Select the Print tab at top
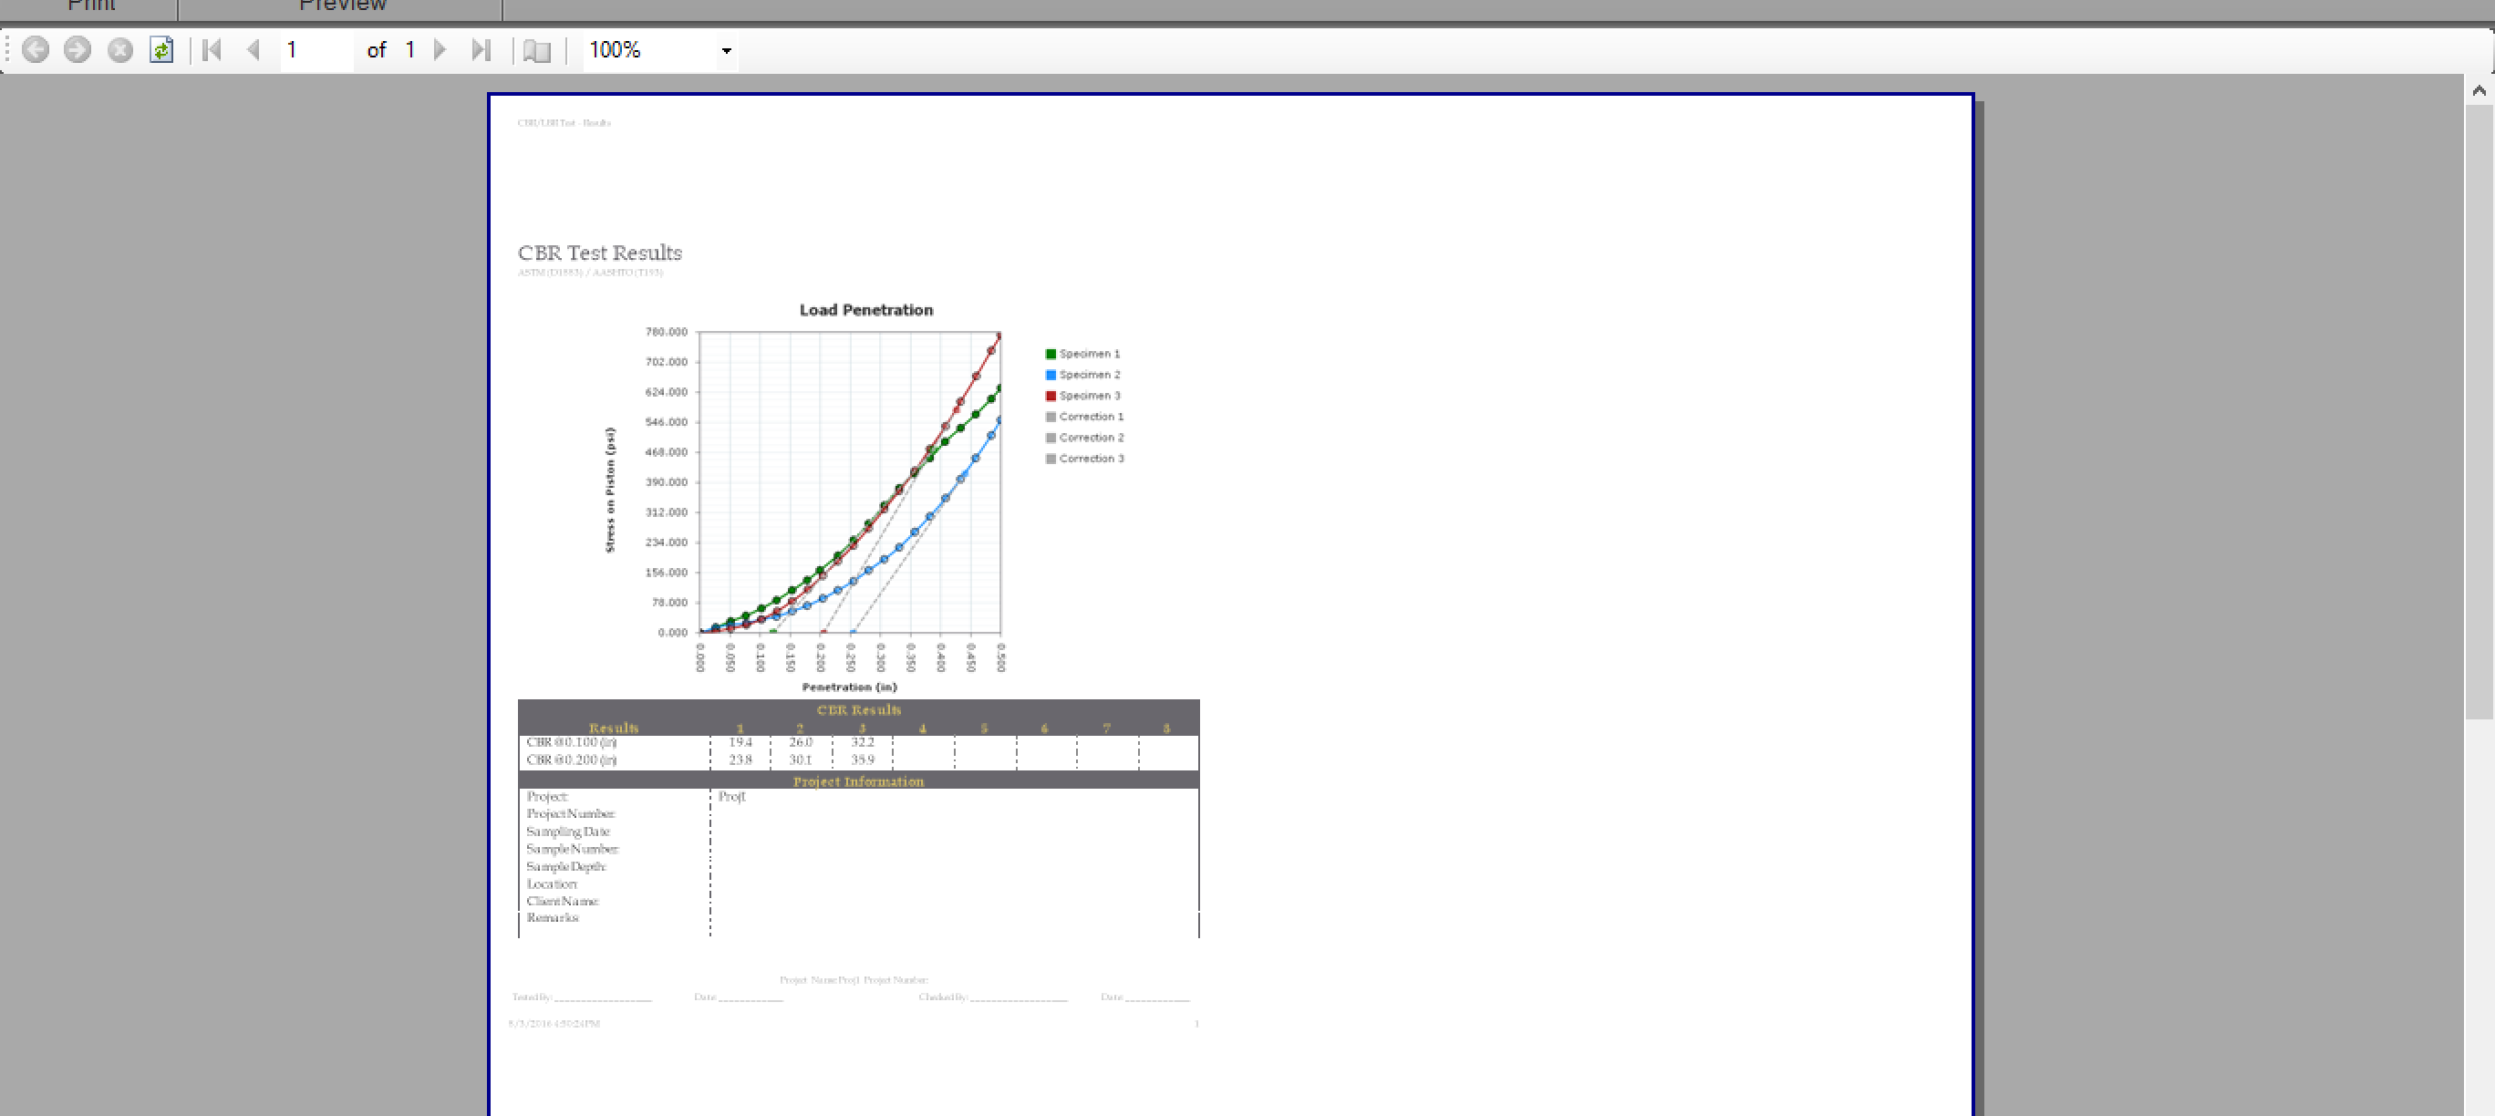The image size is (2495, 1116). point(92,5)
